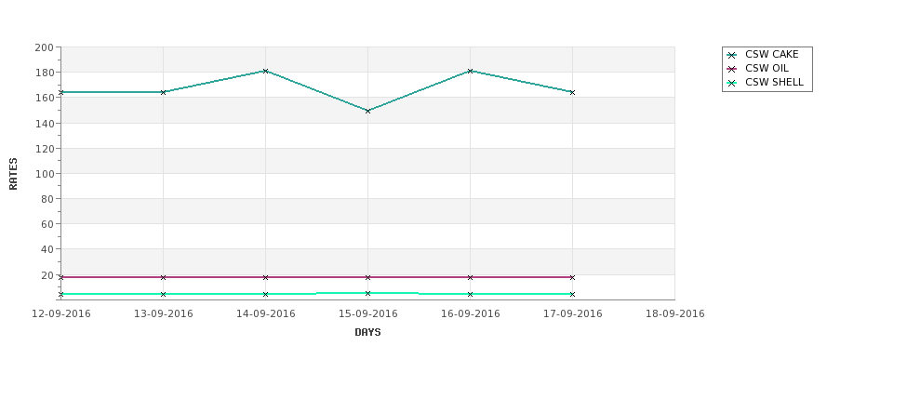
Task: Click CSW CAKE data point on 13-09-2016
Action: [163, 92]
